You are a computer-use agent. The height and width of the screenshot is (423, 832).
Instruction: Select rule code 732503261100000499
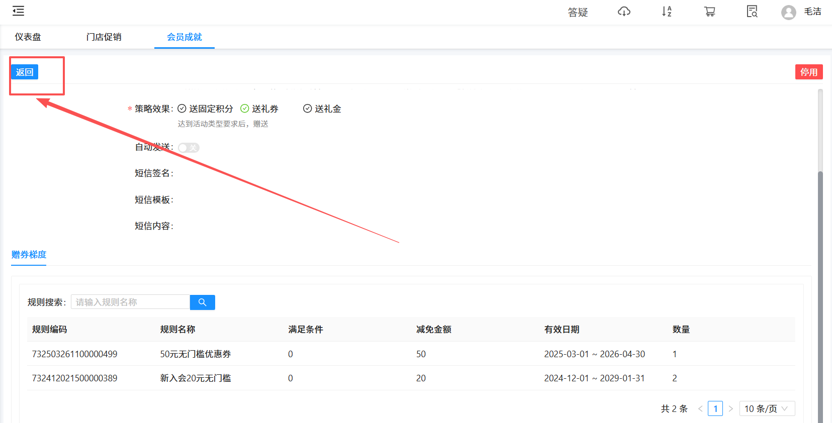[x=74, y=354]
